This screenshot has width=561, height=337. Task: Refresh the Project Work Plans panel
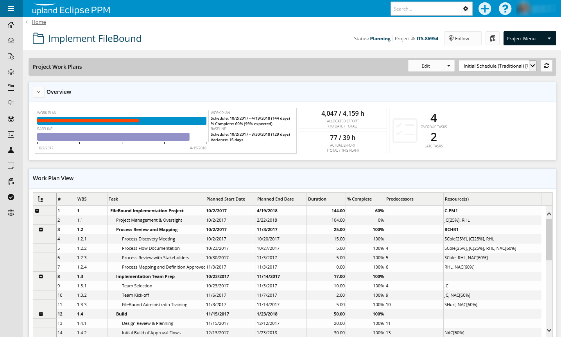coord(547,66)
